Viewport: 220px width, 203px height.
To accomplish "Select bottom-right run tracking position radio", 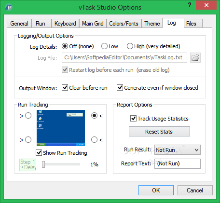I will tap(94, 140).
